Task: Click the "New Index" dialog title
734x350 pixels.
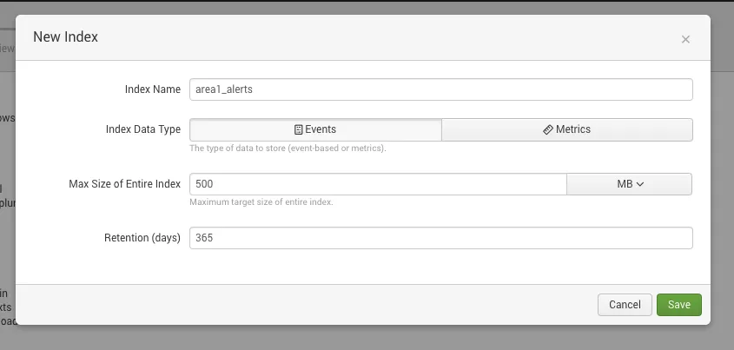Action: click(x=65, y=37)
